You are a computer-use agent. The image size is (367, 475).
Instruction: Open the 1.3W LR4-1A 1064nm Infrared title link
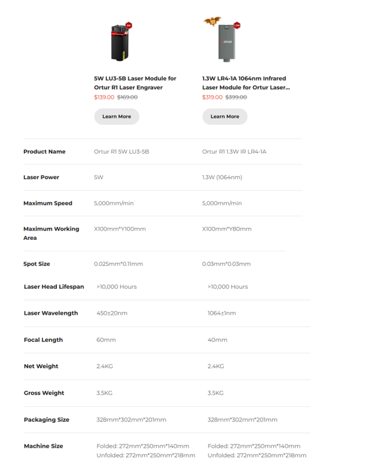244,83
